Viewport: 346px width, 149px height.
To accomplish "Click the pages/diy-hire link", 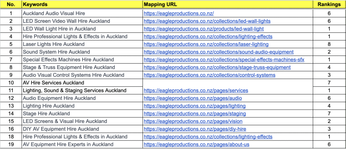I will pyautogui.click(x=195, y=129).
